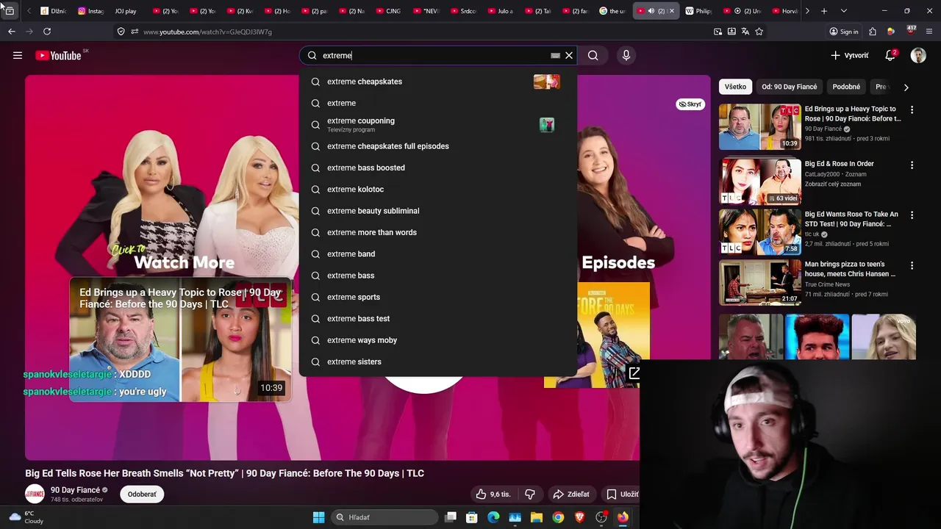
Task: Open options for 'Big Ed & Rose In Order' playlist
Action: click(912, 165)
